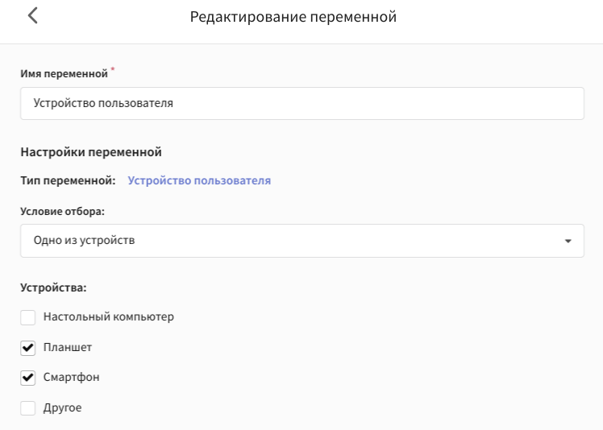Click the Редактирование переменной page title
The width and height of the screenshot is (603, 430).
[293, 17]
